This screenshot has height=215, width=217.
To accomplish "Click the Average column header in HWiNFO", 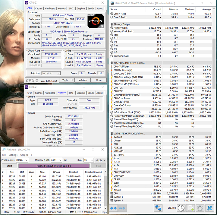I will [204, 9].
